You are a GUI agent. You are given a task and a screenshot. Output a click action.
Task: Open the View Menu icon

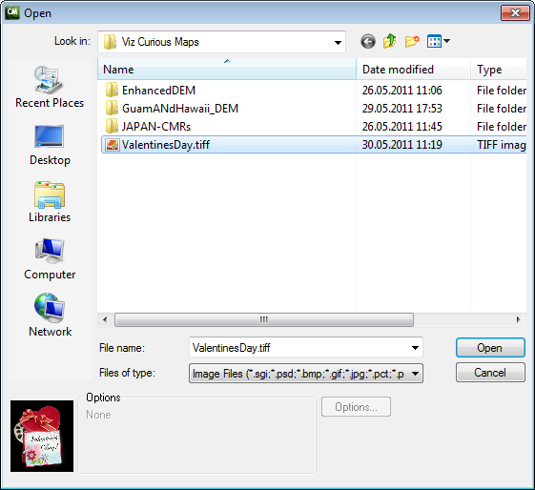tap(439, 42)
